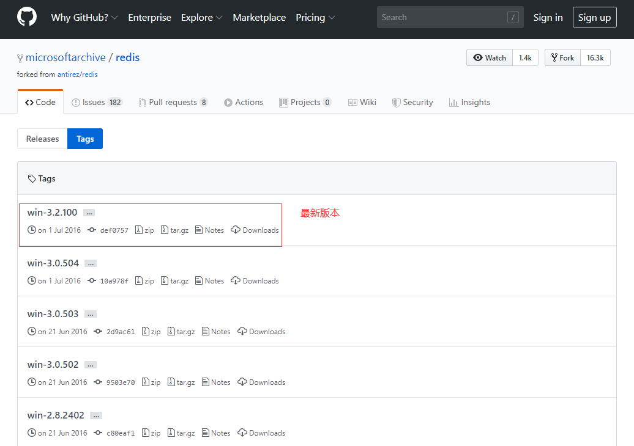Expand ellipsis details for win-3.2.100
The height and width of the screenshot is (446, 634).
[x=89, y=213]
